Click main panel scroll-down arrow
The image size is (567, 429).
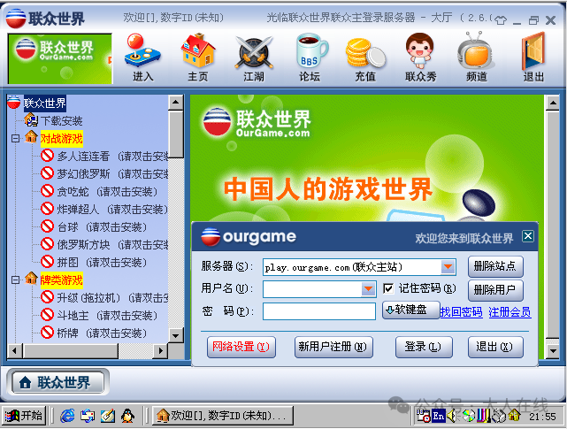[553, 350]
